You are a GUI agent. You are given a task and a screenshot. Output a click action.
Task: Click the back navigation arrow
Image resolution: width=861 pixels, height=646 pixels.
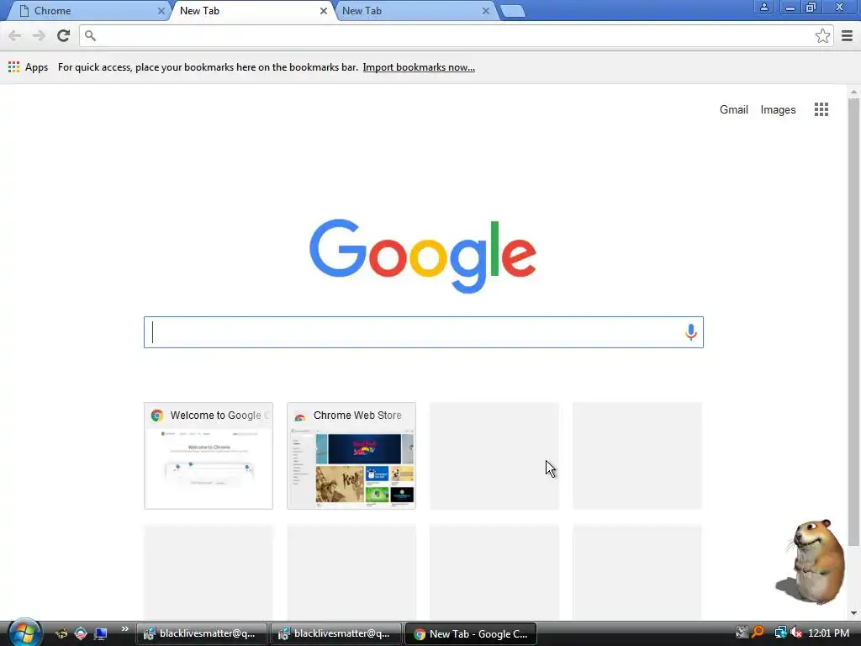pos(15,35)
